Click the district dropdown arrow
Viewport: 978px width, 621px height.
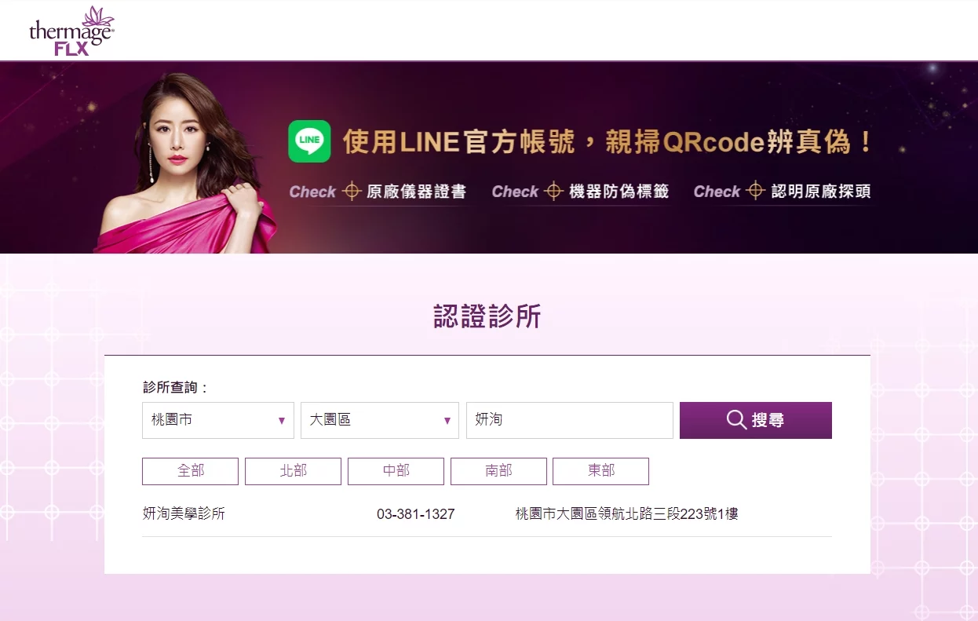447,421
